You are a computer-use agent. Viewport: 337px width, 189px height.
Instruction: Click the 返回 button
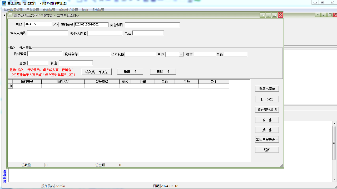[x=267, y=150]
